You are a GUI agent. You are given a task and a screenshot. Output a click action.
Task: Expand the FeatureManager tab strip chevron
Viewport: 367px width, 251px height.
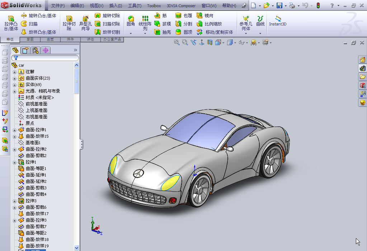[x=75, y=50]
